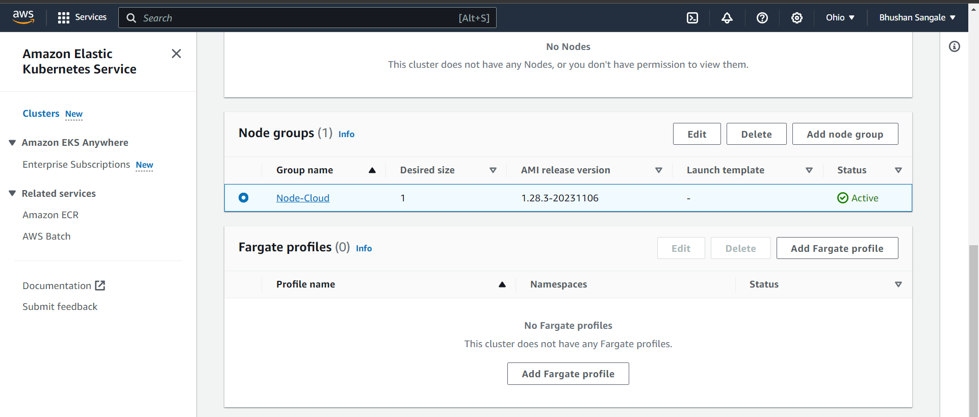
Task: Select the Node-Cloud radio button
Action: click(244, 197)
